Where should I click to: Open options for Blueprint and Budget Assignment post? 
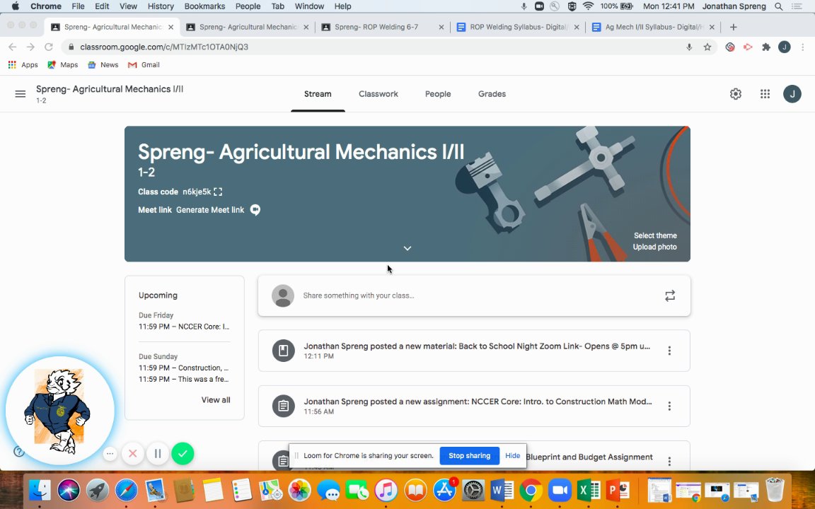point(669,461)
